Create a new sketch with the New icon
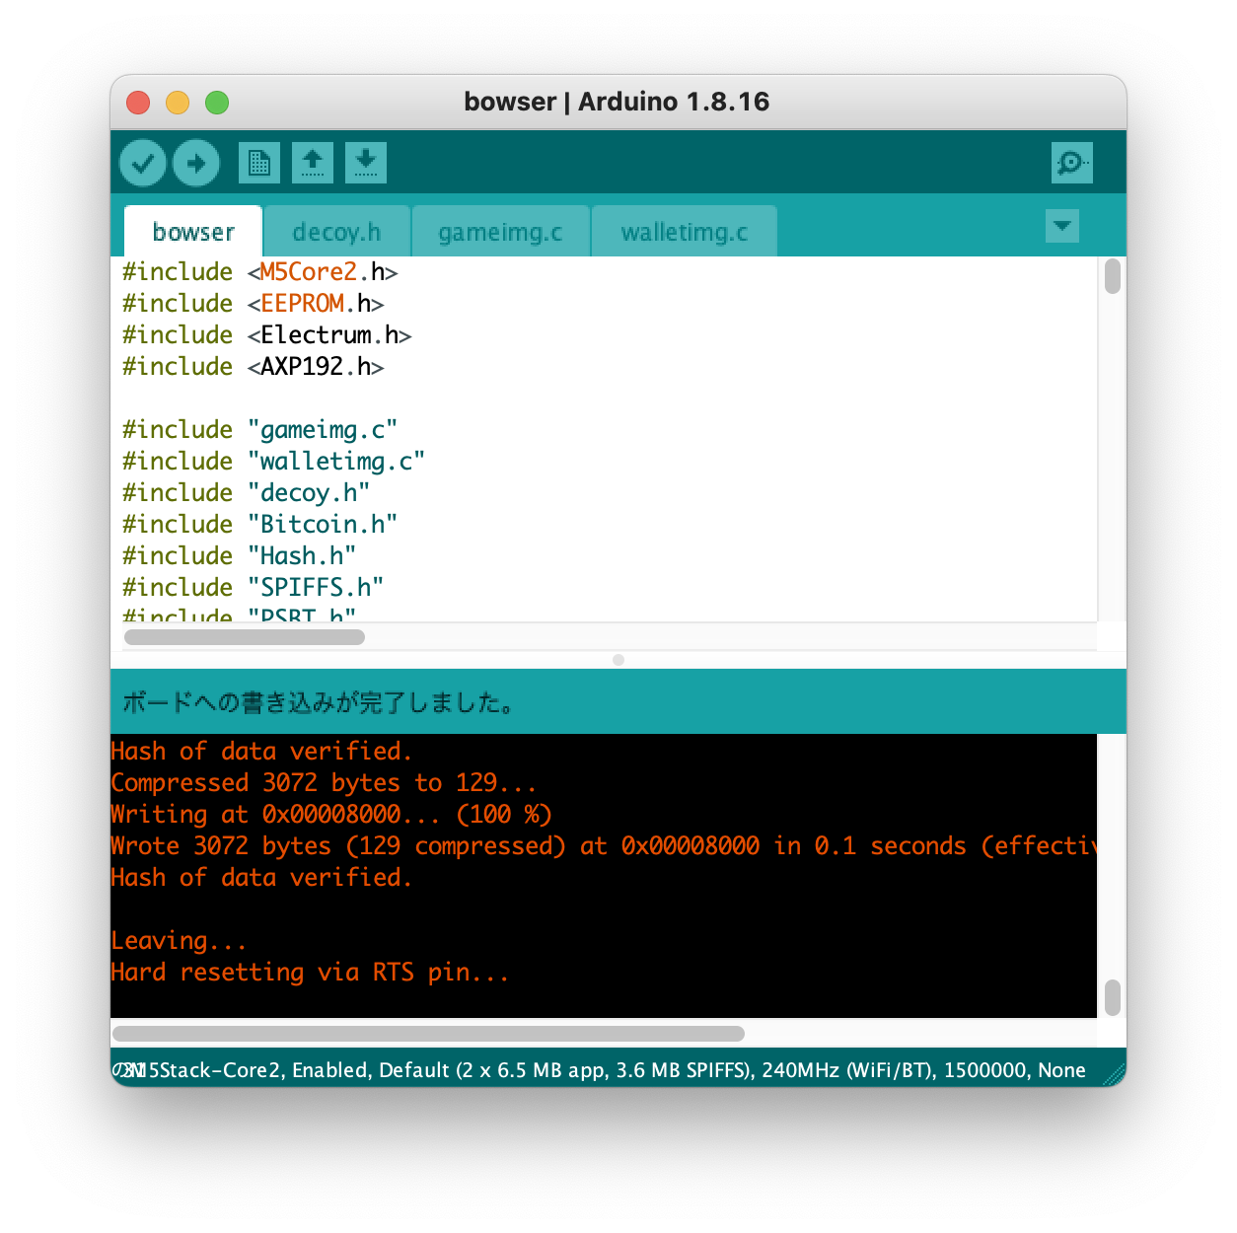 click(259, 163)
